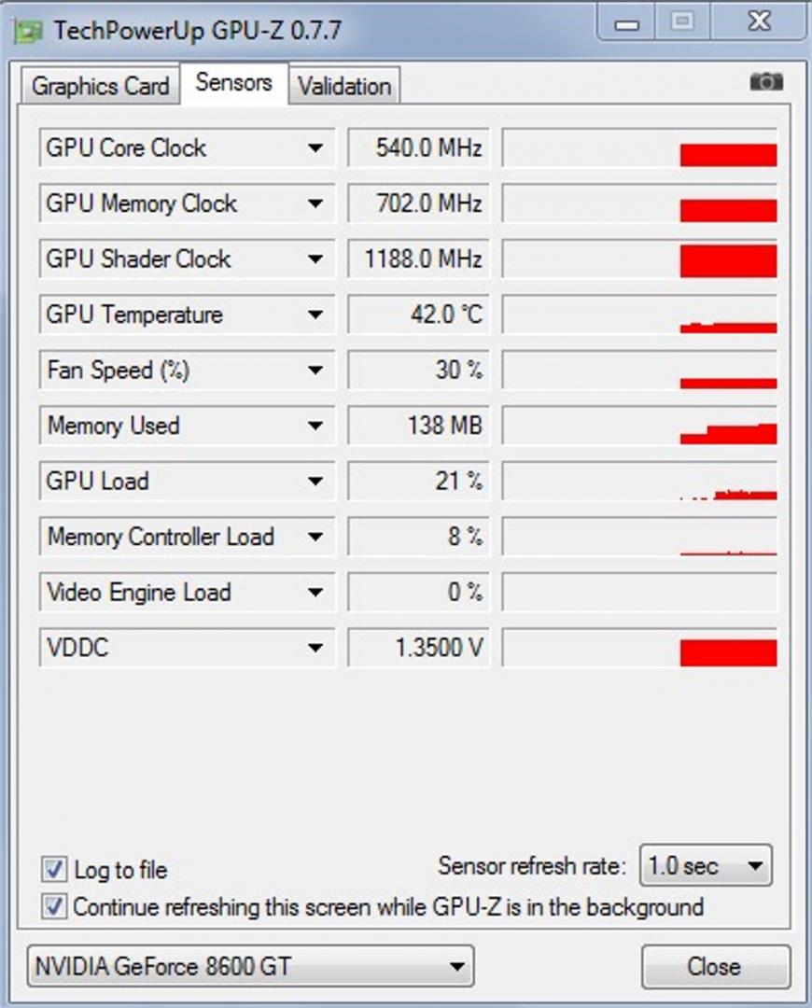Open the Memory Used dropdown arrow
This screenshot has height=1008, width=812.
tap(315, 426)
